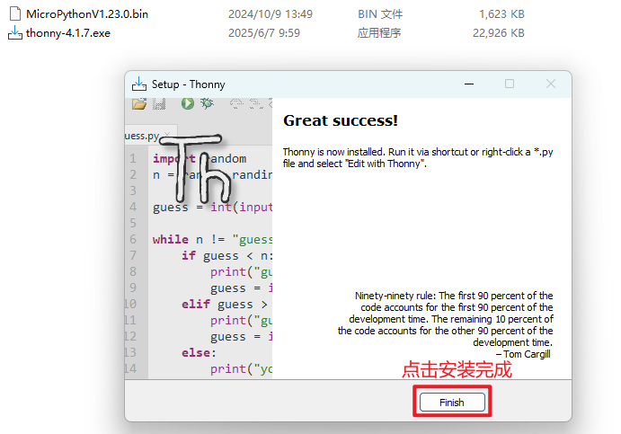Click the Great success! heading

[x=341, y=120]
